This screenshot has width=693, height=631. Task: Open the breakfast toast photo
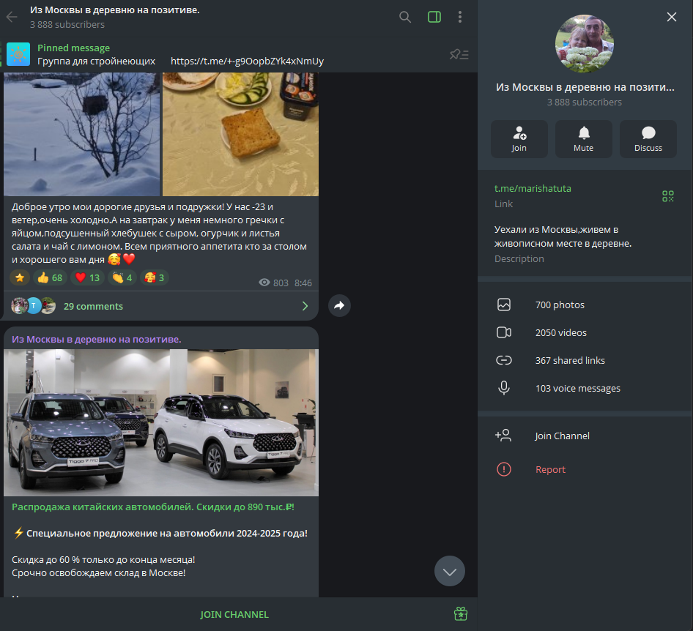[240, 134]
